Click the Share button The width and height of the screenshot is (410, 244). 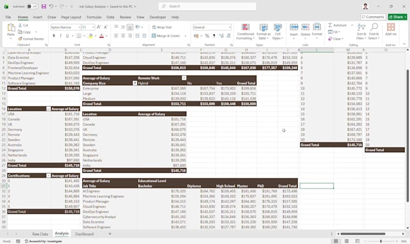pyautogui.click(x=397, y=17)
